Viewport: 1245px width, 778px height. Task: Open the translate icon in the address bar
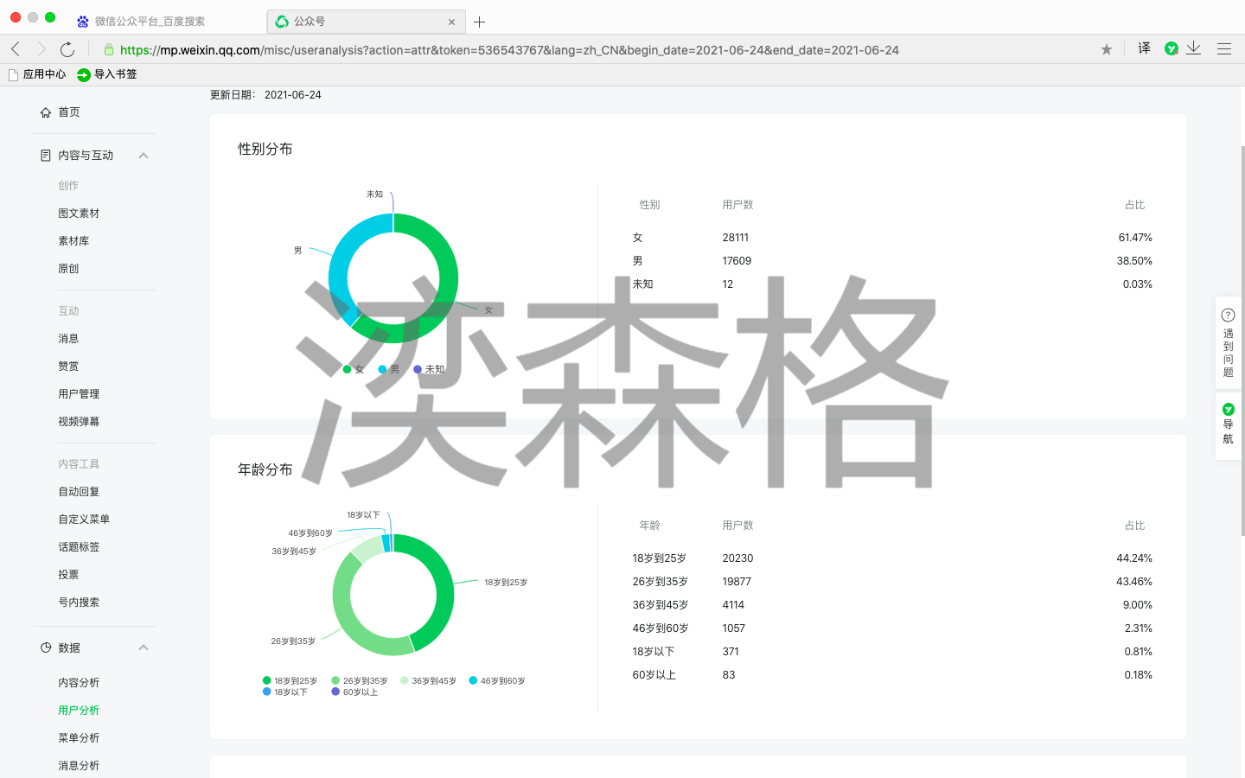coord(1144,48)
